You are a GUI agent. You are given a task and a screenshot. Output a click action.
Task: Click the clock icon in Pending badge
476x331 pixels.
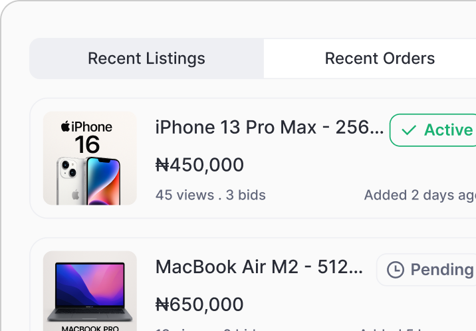396,270
